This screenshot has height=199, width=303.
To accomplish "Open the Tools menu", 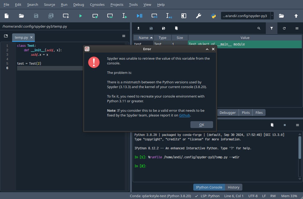I will 133,5.
